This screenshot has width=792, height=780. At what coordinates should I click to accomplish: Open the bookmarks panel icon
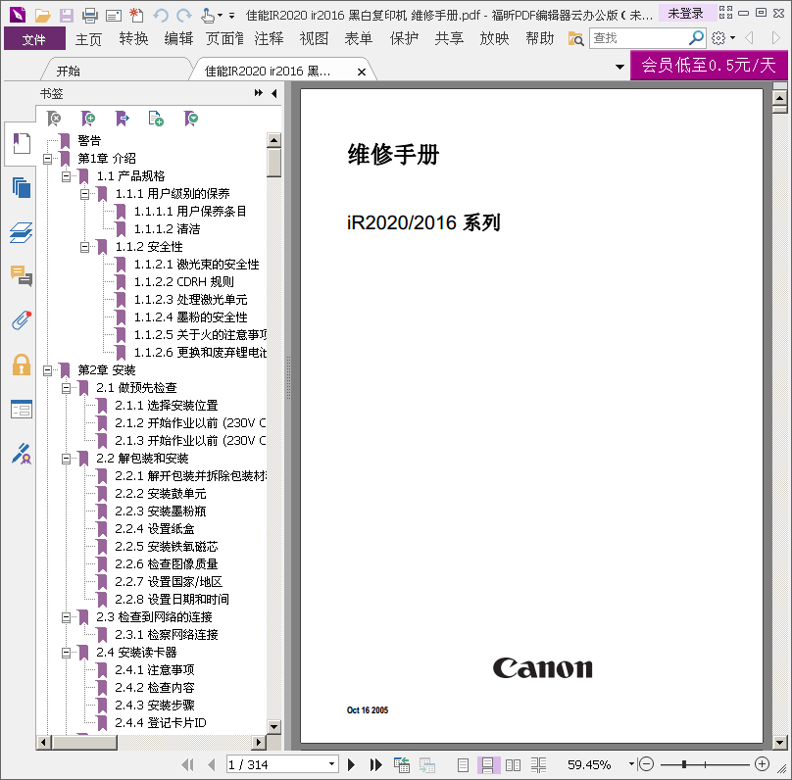22,143
